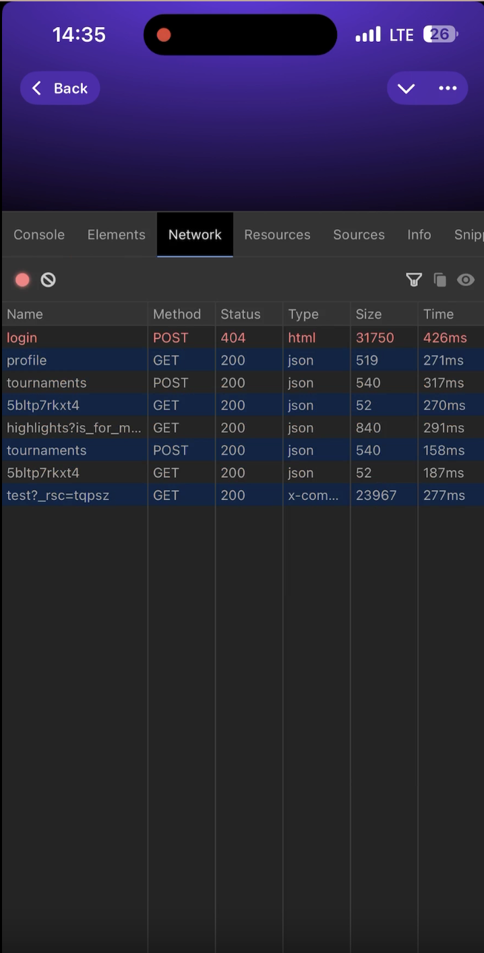The image size is (484, 953).
Task: Select the profile GET request
Action: click(x=243, y=360)
